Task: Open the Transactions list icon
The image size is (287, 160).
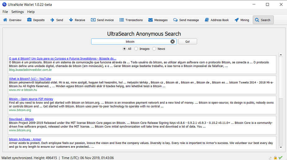Action: [x=122, y=20]
